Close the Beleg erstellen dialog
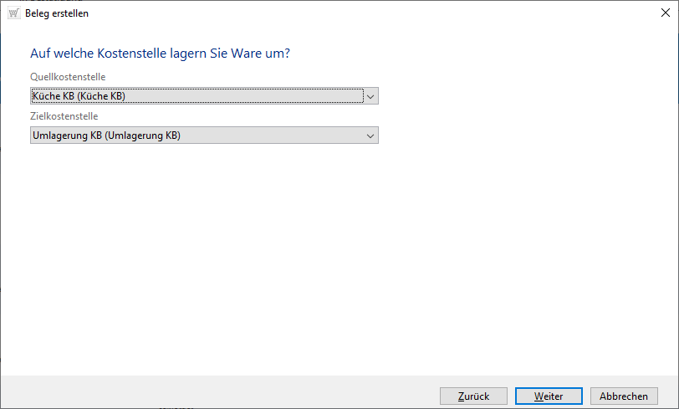 pyautogui.click(x=660, y=13)
